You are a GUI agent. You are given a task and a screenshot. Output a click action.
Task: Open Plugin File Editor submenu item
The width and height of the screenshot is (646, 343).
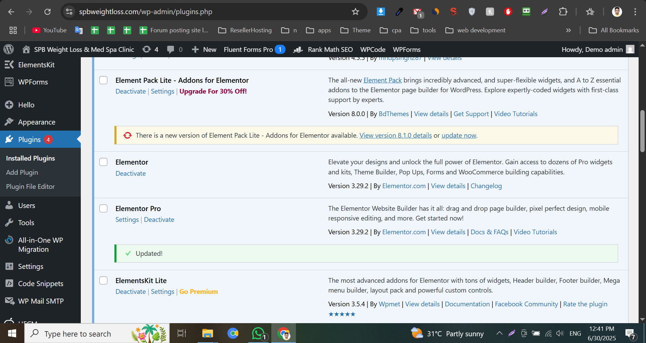point(30,186)
